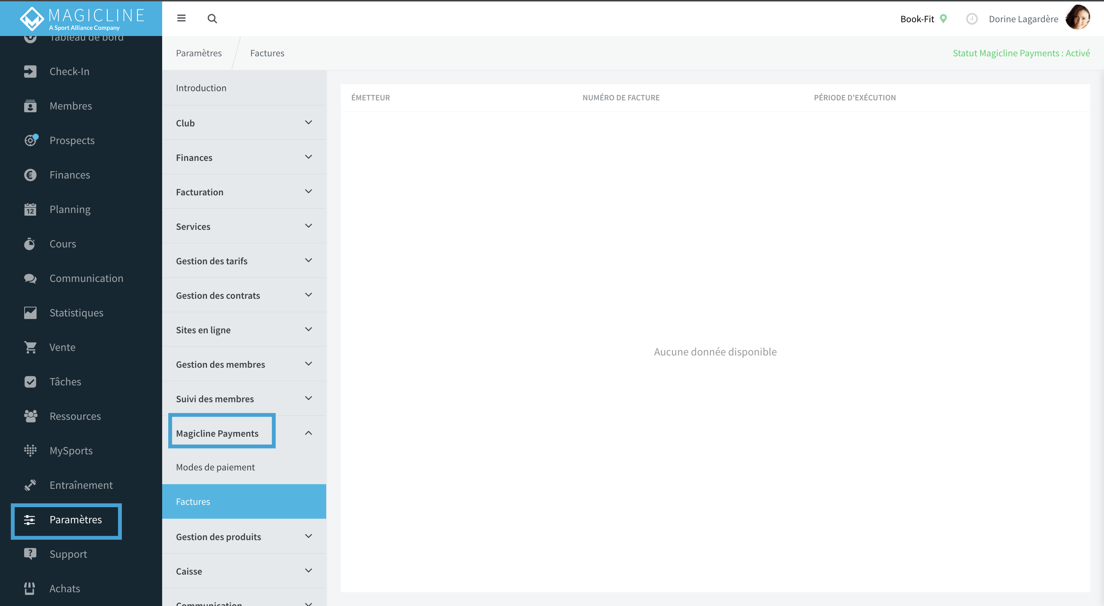
Task: Click the Paramètres breadcrumb
Action: point(199,53)
